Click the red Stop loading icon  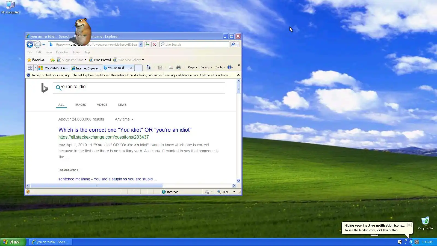[154, 44]
